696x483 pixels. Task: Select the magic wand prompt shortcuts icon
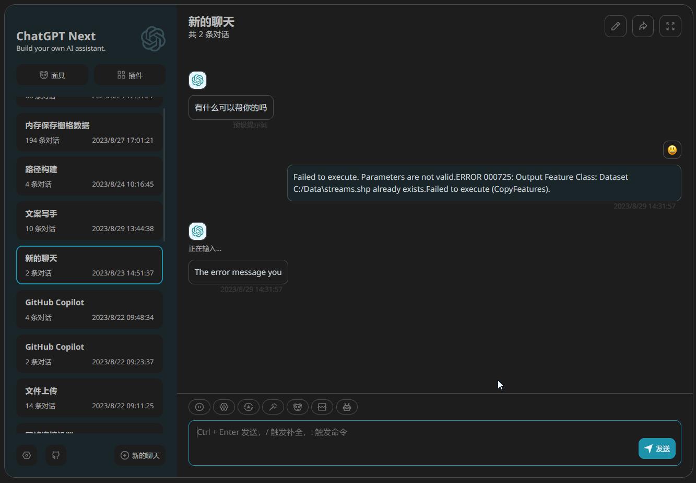(273, 407)
